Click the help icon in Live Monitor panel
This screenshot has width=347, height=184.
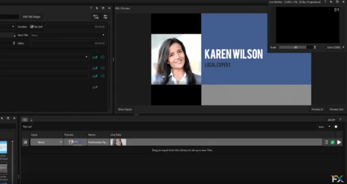[325, 2]
